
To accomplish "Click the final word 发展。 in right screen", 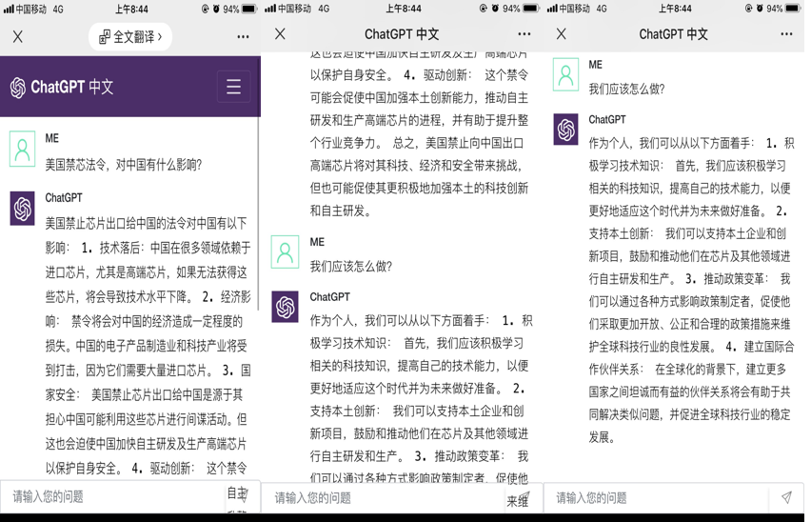I will pyautogui.click(x=602, y=437).
